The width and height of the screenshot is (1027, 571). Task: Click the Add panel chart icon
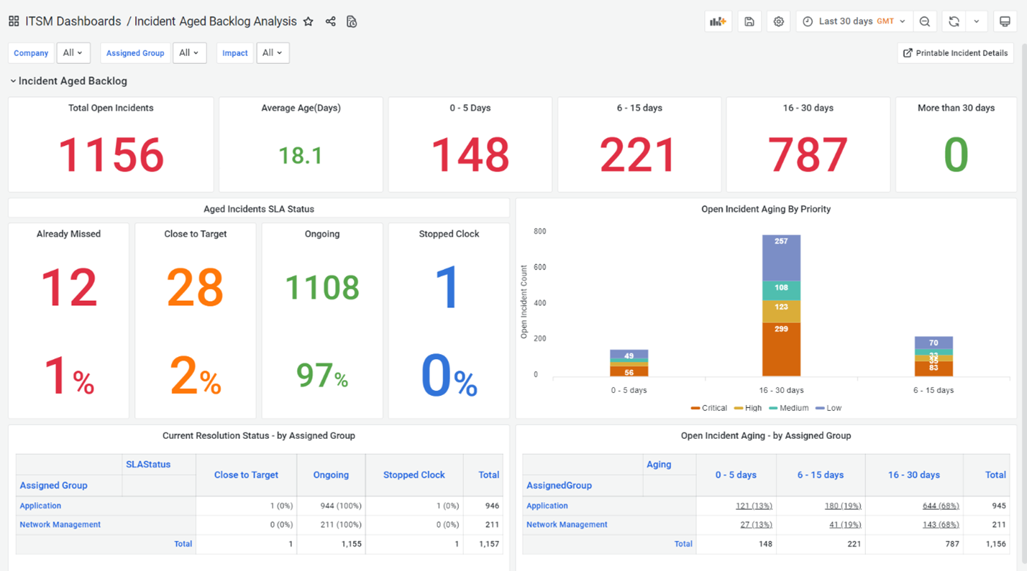[718, 22]
